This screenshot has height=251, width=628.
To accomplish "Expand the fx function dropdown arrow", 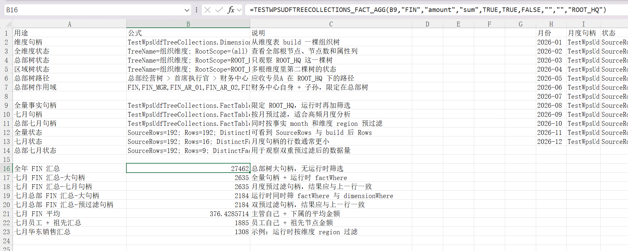I will click(x=239, y=10).
